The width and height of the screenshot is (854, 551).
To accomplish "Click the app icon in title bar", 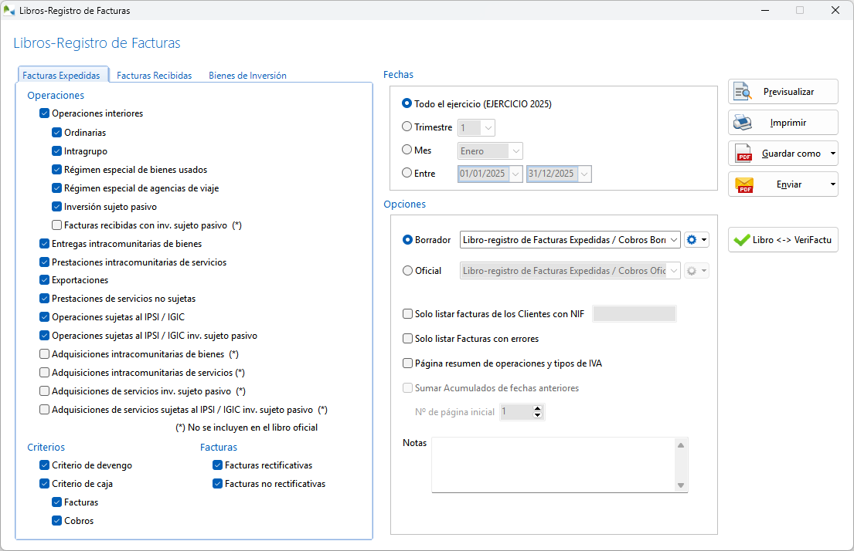I will coord(10,11).
